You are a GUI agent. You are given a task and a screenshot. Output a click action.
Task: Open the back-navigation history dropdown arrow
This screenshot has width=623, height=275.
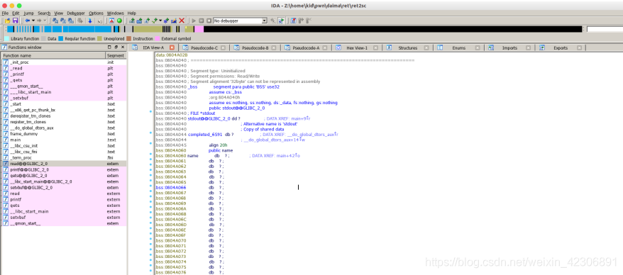[x=33, y=21]
